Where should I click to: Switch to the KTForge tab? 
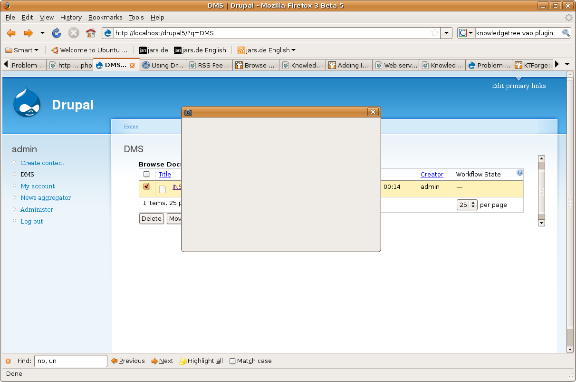533,65
